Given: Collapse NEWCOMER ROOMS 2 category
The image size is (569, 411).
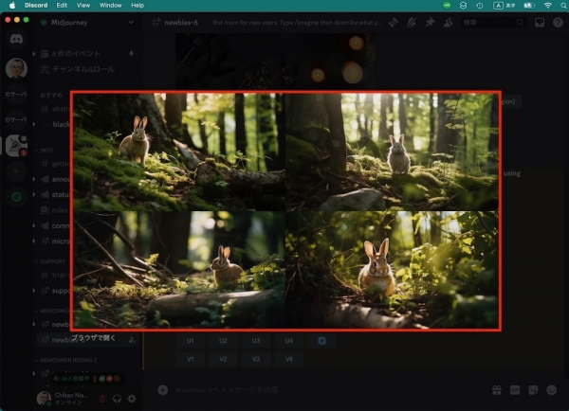Looking at the screenshot, I should [x=65, y=360].
